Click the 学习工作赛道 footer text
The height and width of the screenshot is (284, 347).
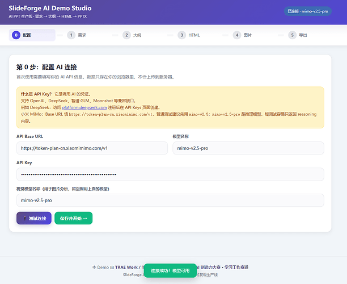[236, 267]
